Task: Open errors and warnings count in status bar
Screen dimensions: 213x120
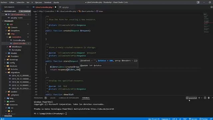Action: click(x=2, y=119)
